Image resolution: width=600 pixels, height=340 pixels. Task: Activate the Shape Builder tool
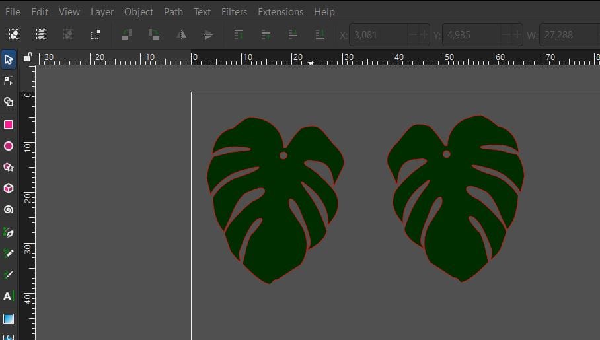point(9,102)
